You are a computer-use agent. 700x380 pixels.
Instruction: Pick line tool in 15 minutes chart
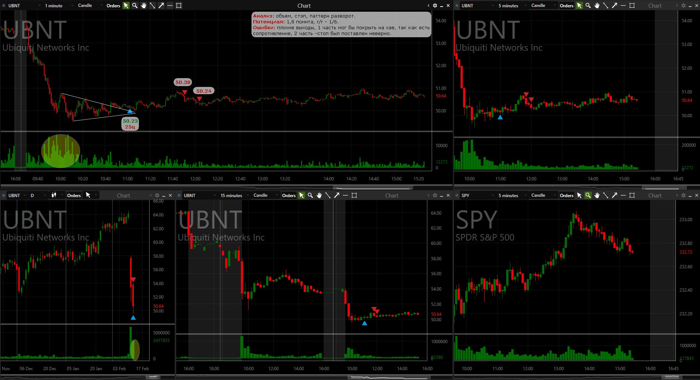click(328, 195)
